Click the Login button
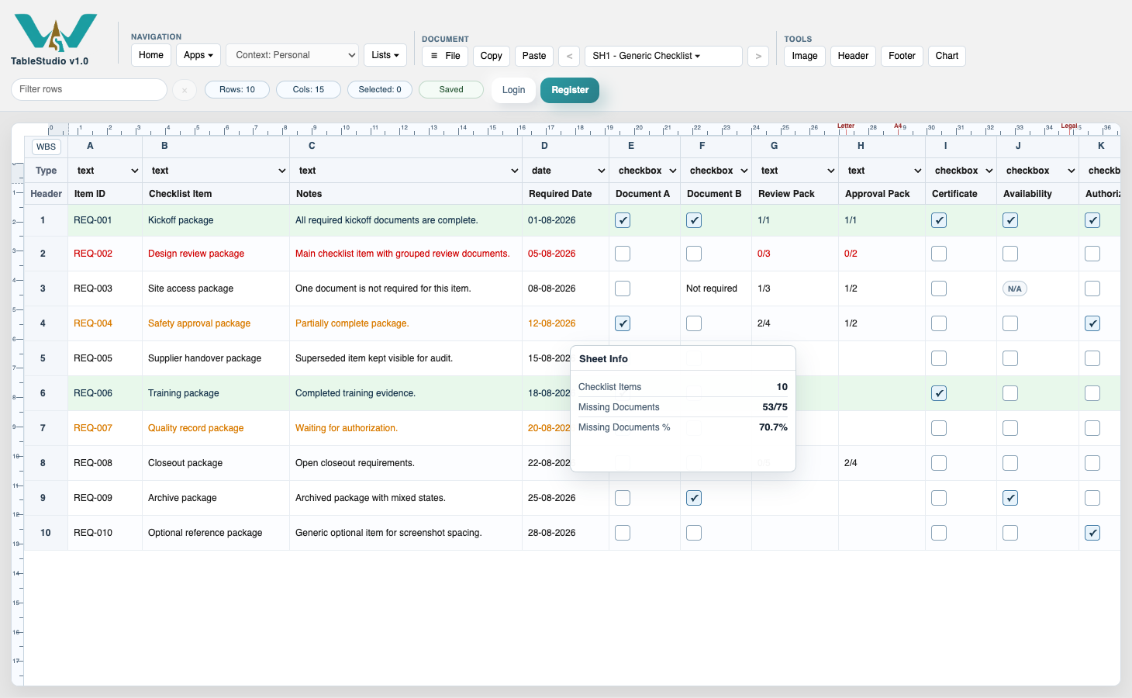Viewport: 1132px width, 698px height. (x=513, y=90)
